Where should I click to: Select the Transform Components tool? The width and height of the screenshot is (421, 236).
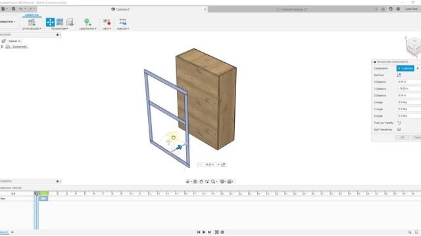pyautogui.click(x=50, y=22)
